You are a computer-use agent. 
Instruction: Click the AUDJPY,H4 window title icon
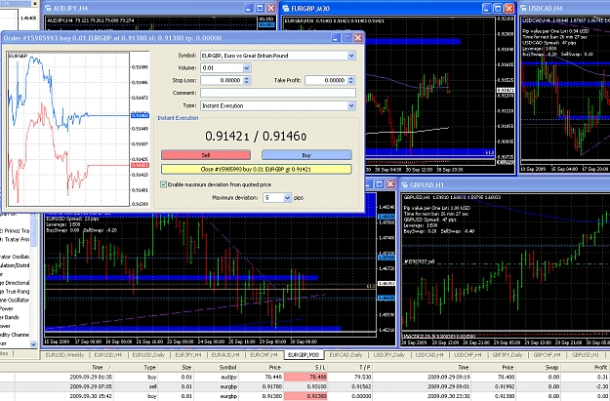pos(48,8)
